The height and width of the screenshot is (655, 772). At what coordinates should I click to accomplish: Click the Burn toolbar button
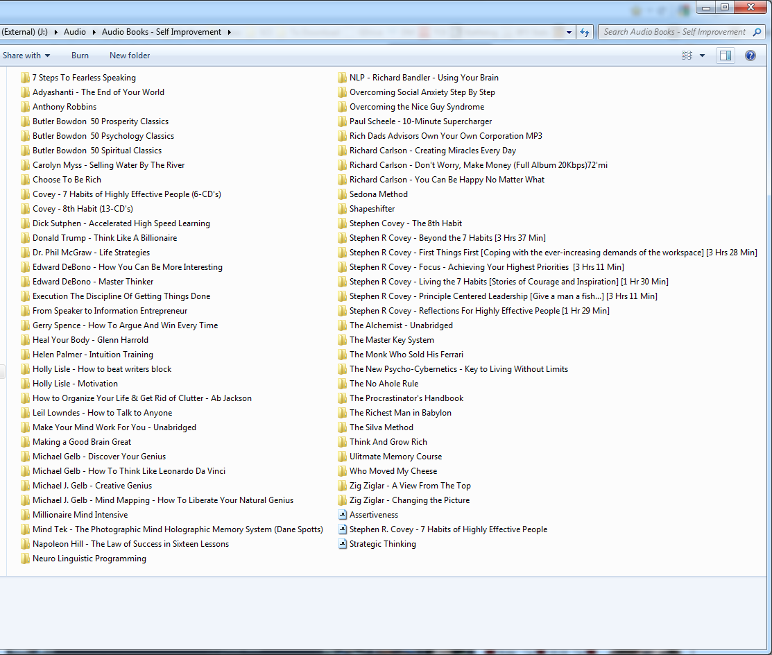click(80, 56)
